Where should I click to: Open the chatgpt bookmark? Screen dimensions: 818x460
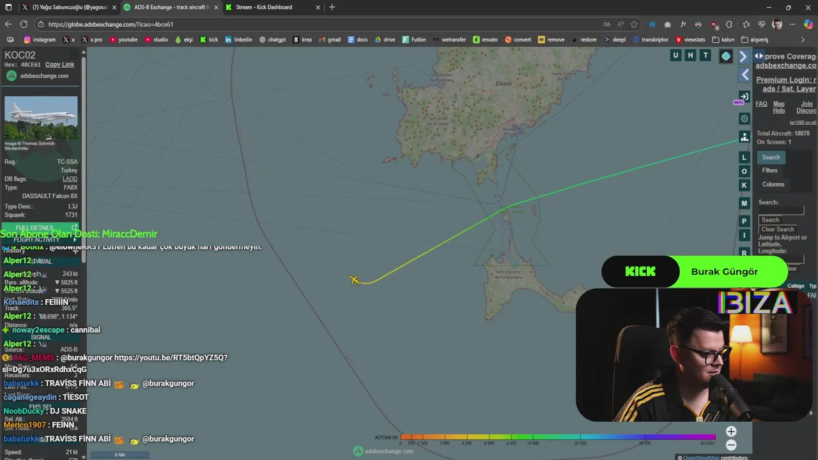[272, 40]
